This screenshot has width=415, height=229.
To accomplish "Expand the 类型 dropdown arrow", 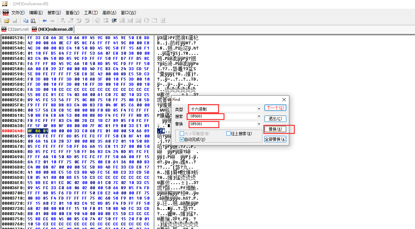I will 259,109.
